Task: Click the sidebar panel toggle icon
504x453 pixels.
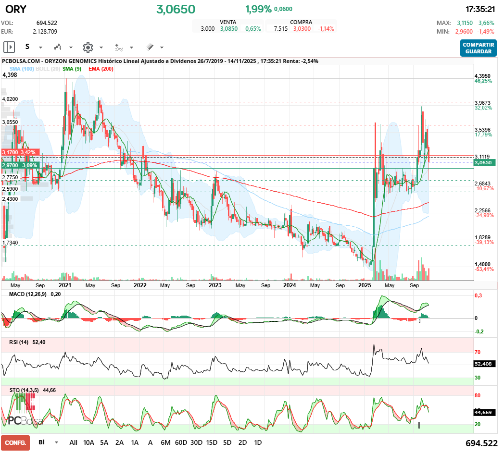Action: (10, 47)
